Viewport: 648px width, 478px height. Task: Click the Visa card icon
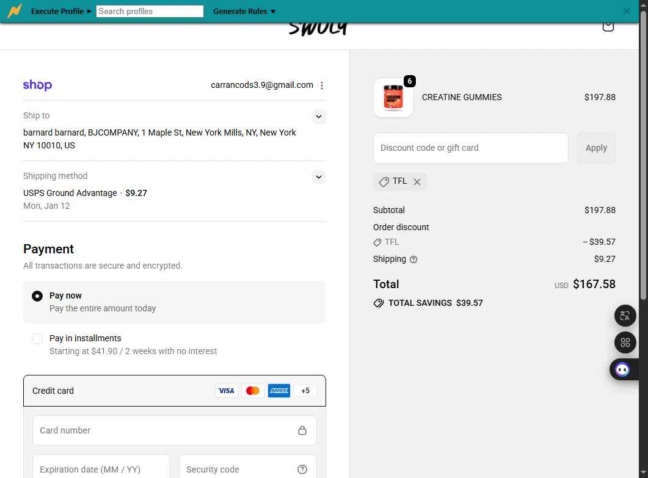click(x=226, y=391)
